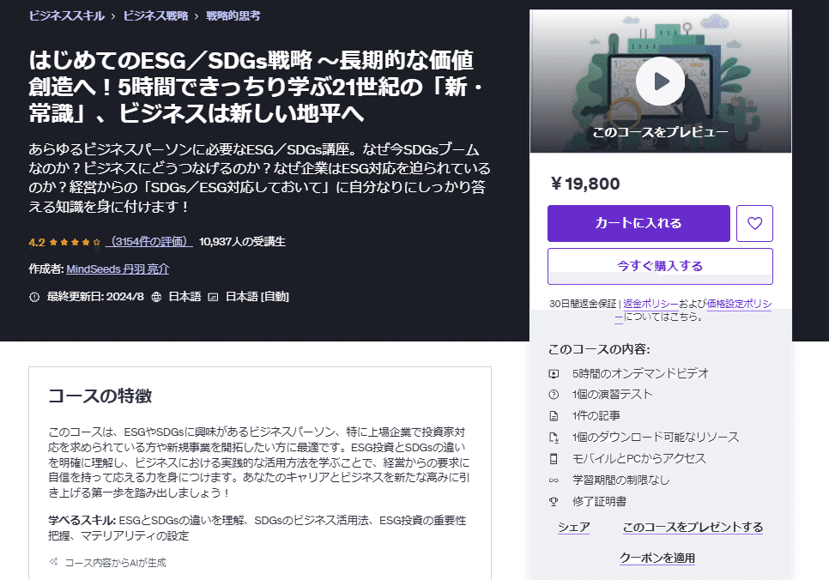Image resolution: width=829 pixels, height=580 pixels.
Task: Click the article icon beside 1件の記事
Action: click(x=555, y=414)
